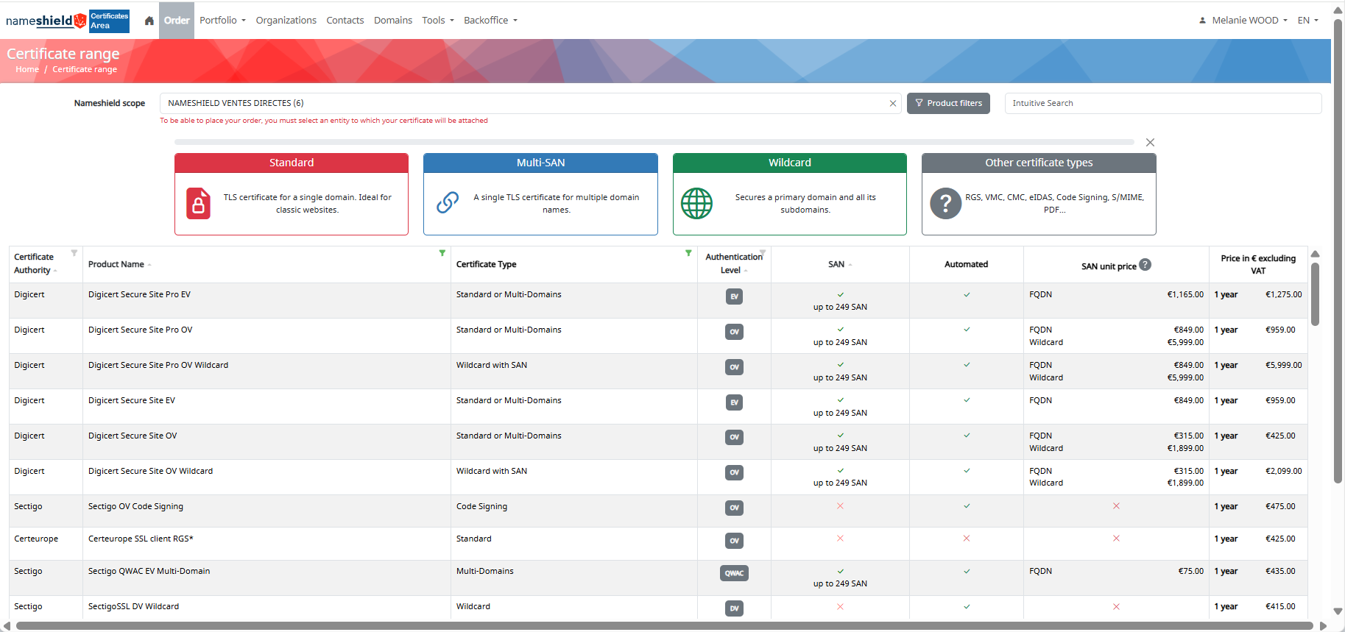This screenshot has width=1345, height=632.
Task: Open the Product Name column filter
Action: pyautogui.click(x=442, y=253)
